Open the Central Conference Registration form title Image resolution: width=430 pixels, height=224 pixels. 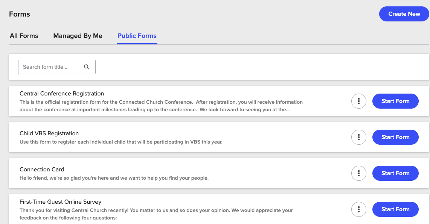[61, 93]
